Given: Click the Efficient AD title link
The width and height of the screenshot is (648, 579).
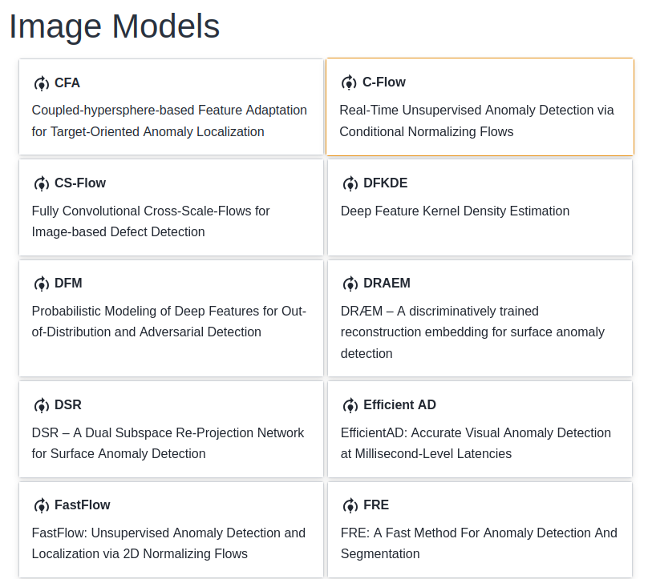Looking at the screenshot, I should (400, 405).
